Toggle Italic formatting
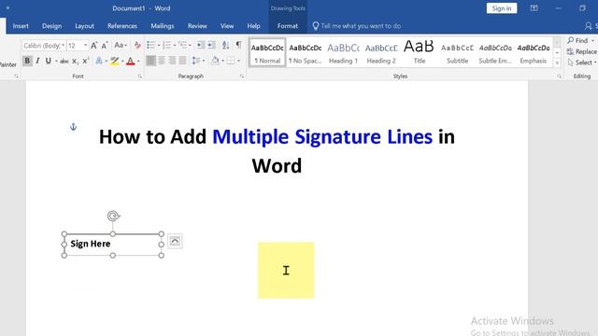Image resolution: width=598 pixels, height=336 pixels. [37, 61]
